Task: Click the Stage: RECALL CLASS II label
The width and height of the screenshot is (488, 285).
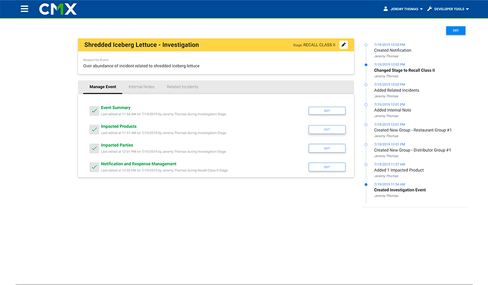Action: tap(314, 45)
